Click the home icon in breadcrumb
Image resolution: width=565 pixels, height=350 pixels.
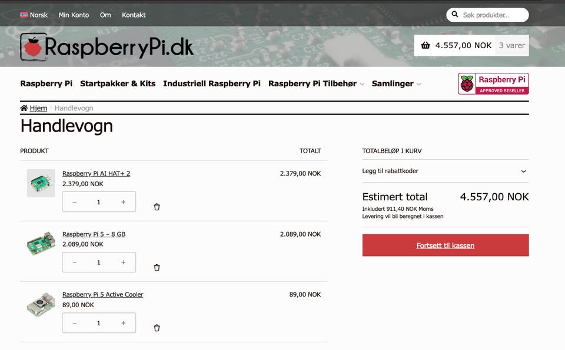coord(24,108)
